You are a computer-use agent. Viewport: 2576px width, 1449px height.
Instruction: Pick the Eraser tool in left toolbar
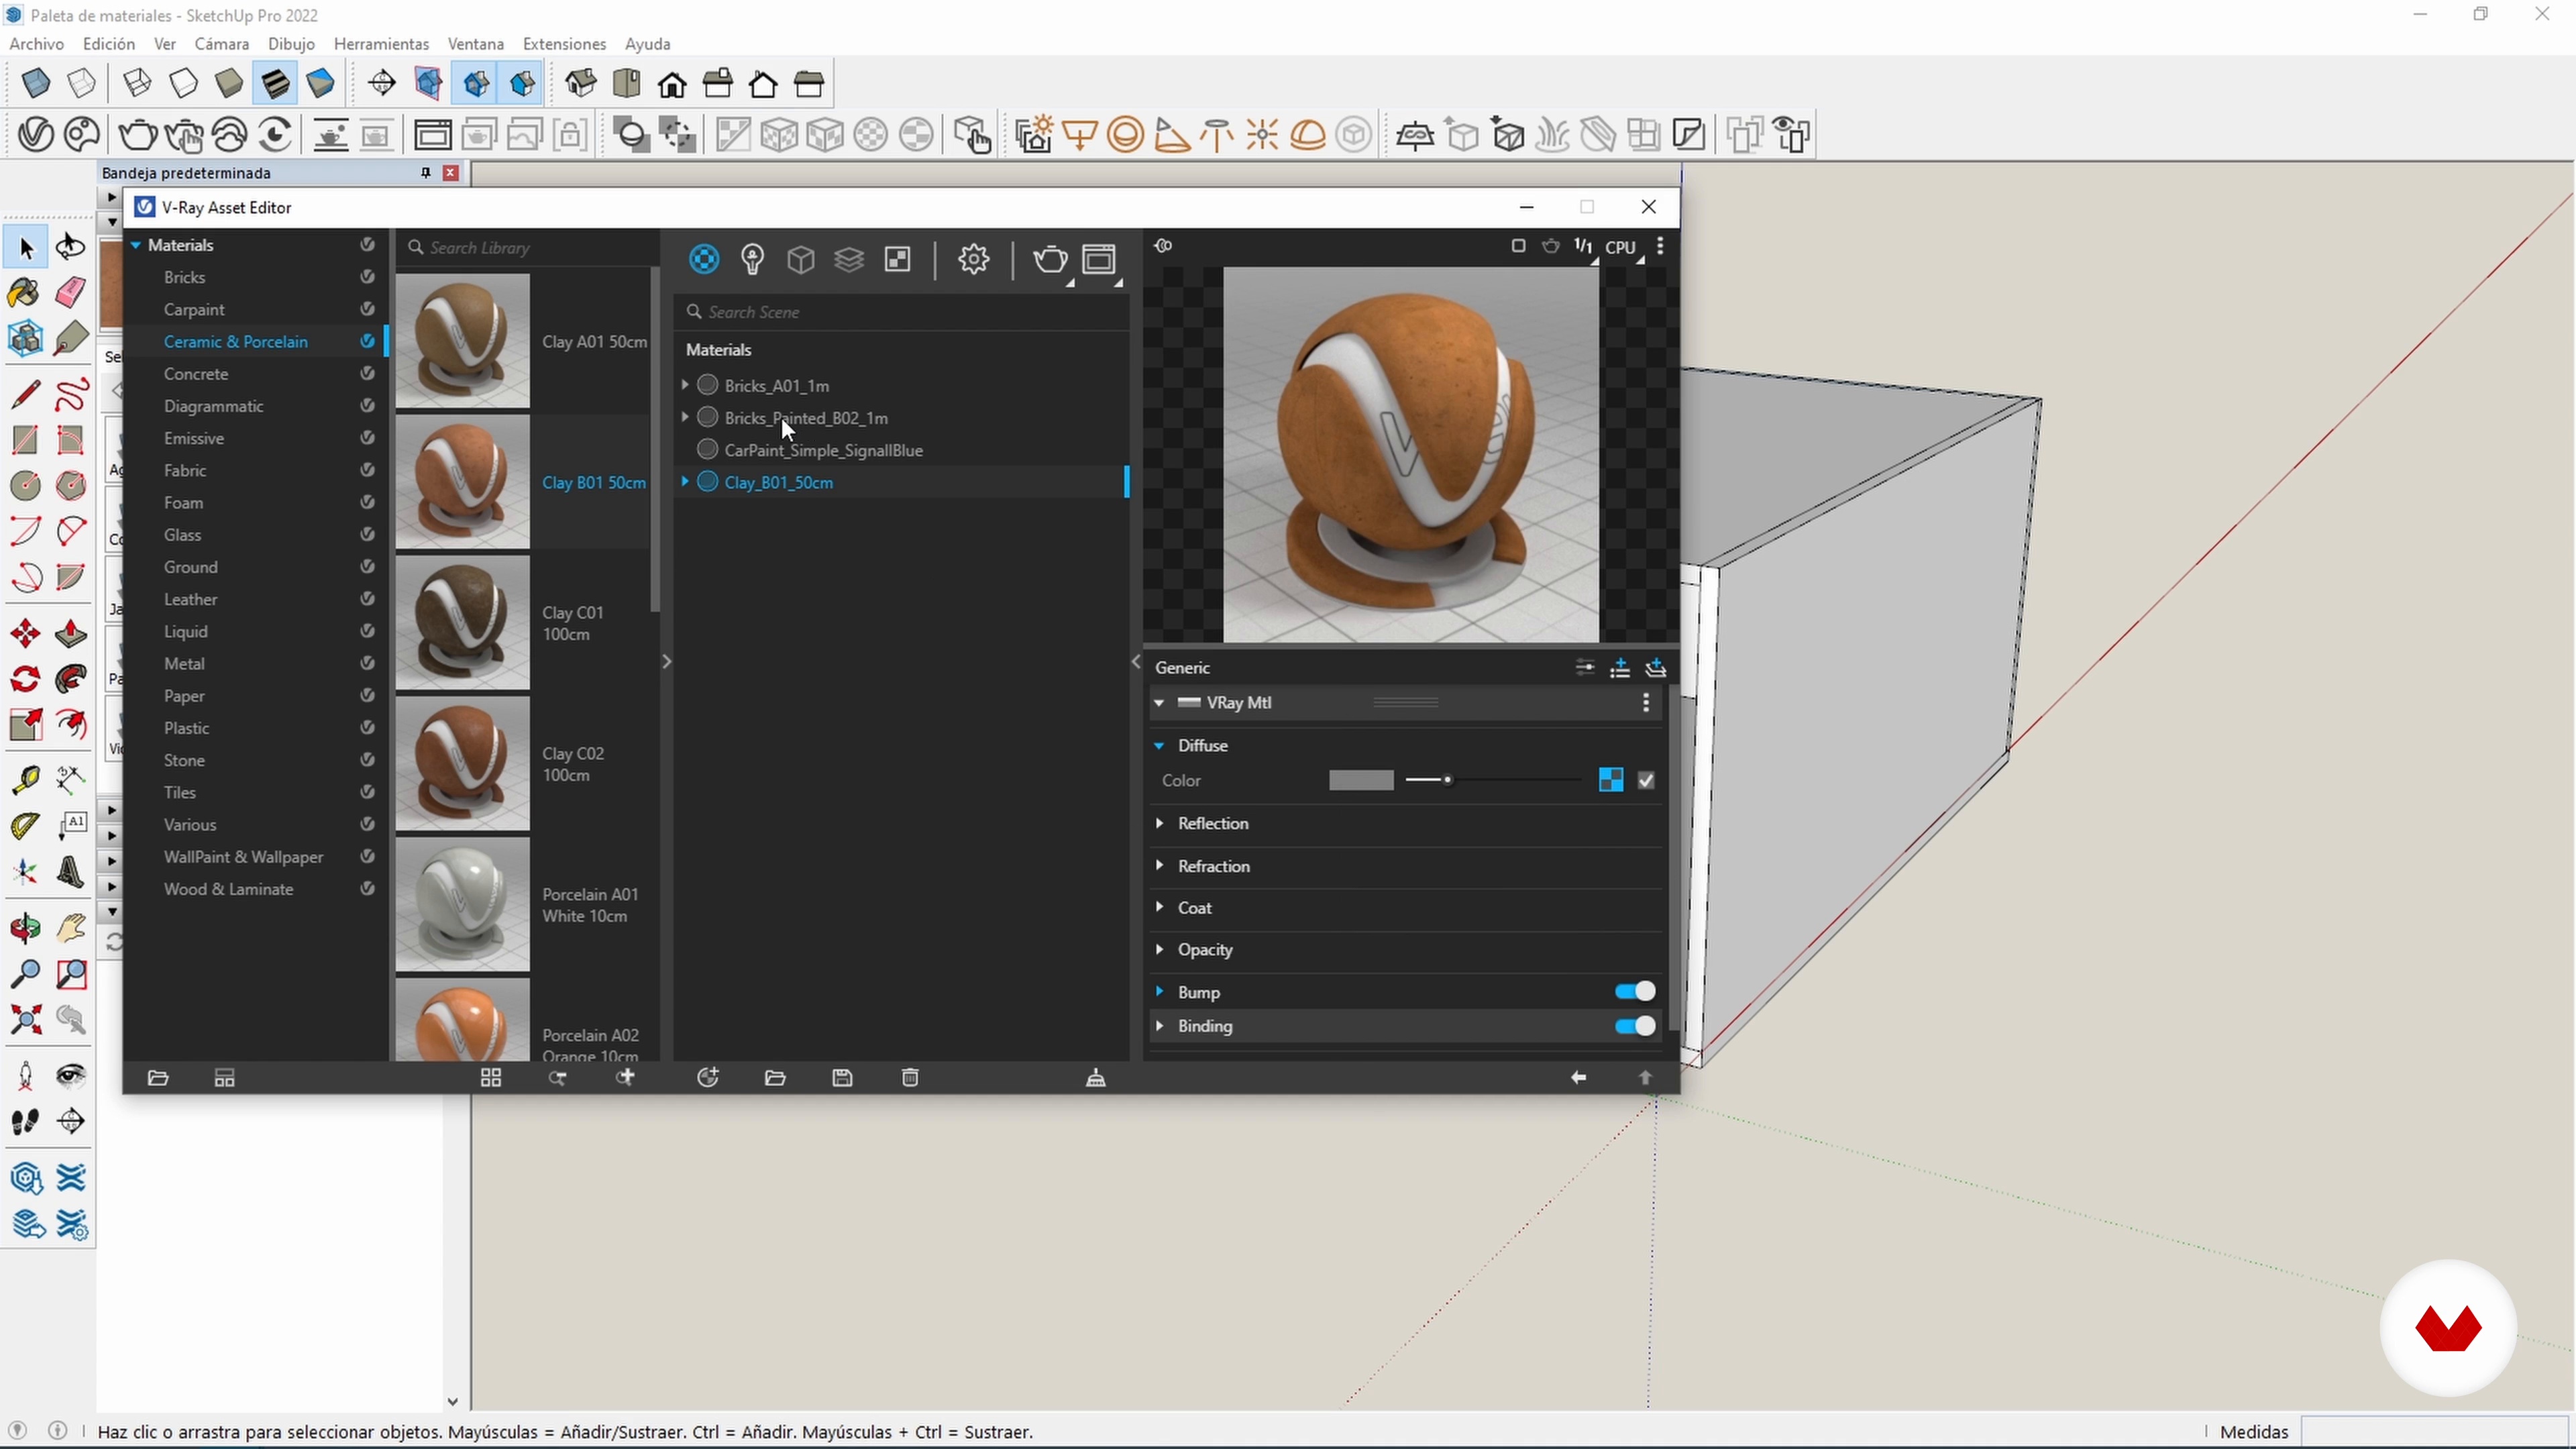pos(70,293)
